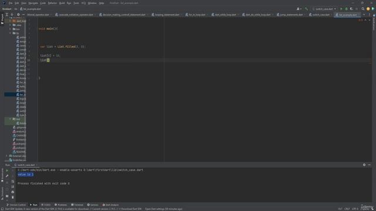Open the Run menu
Viewport: 376px width, 211px height.
pyautogui.click(x=69, y=3)
